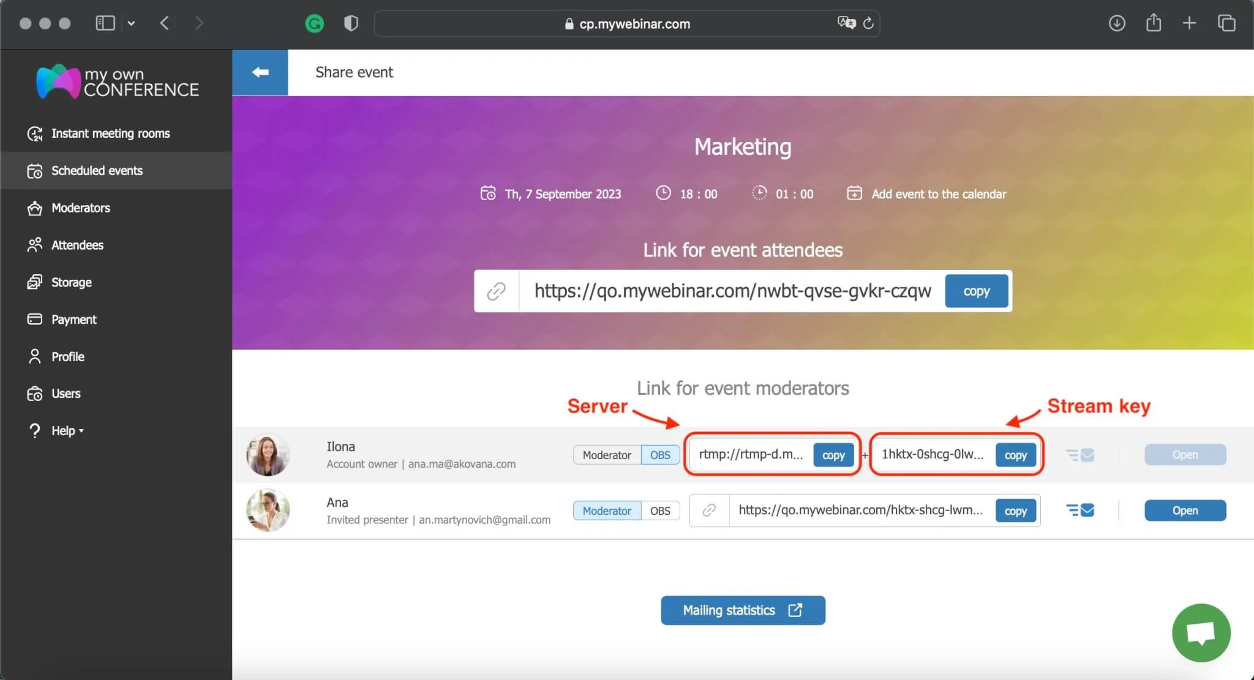The width and height of the screenshot is (1254, 680).
Task: Copy the event attendees link
Action: pyautogui.click(x=976, y=291)
